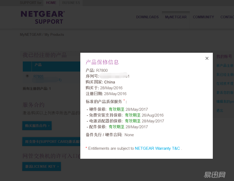Open the CONTACT menu item

tap(227, 17)
